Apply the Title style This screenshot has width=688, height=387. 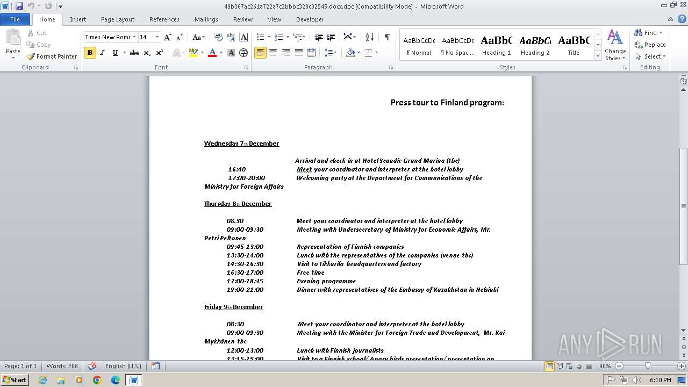[x=574, y=45]
